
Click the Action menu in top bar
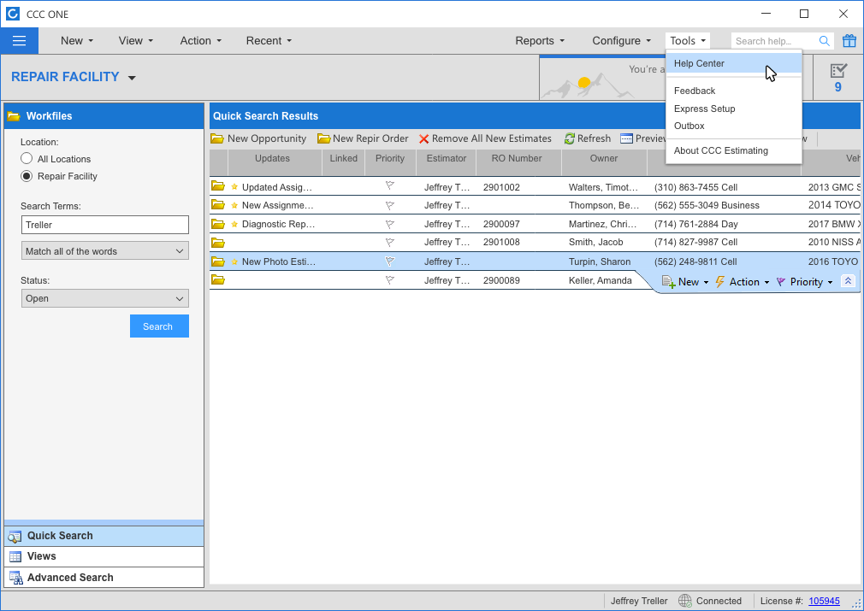[200, 41]
